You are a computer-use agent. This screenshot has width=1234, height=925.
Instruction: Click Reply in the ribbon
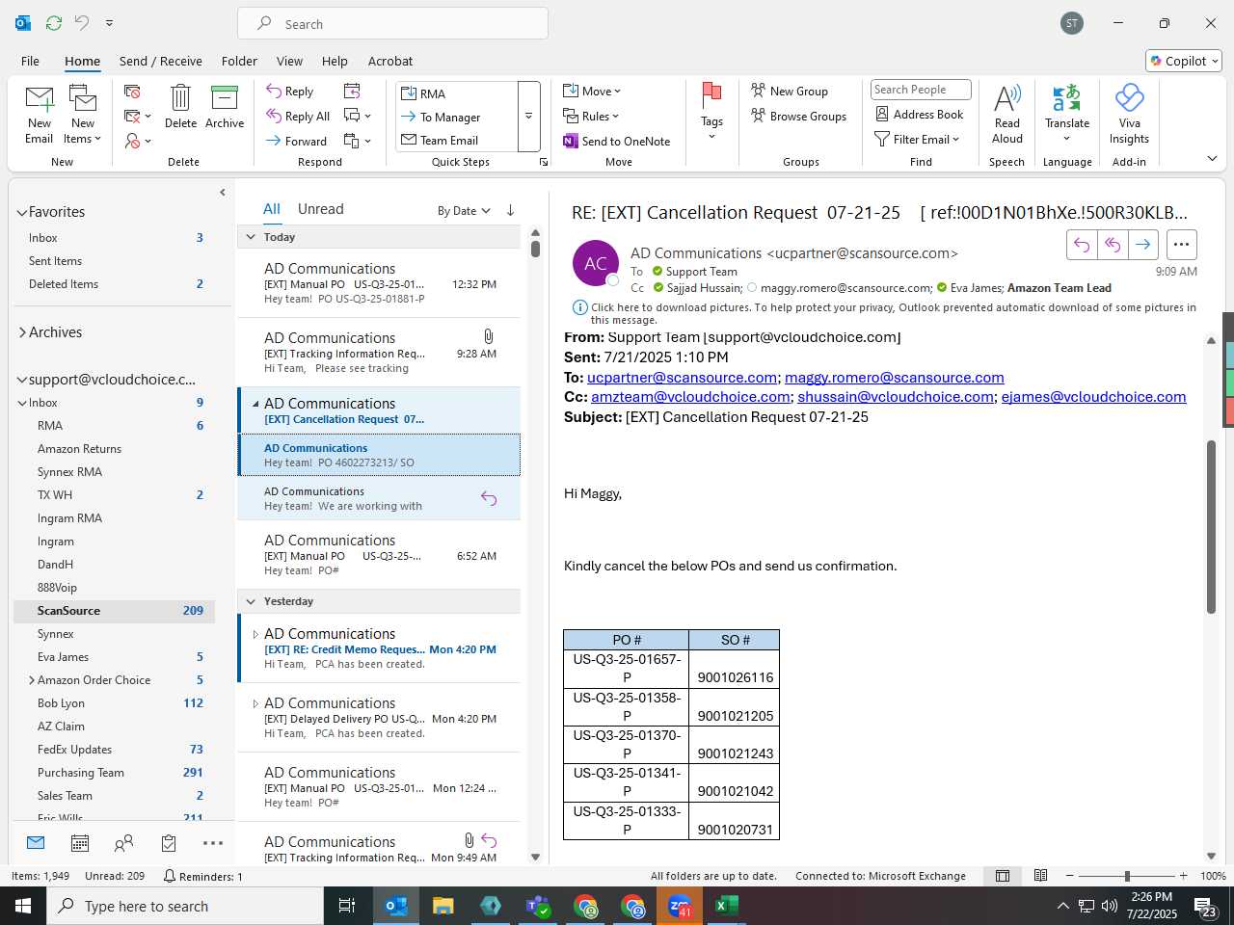tap(289, 92)
